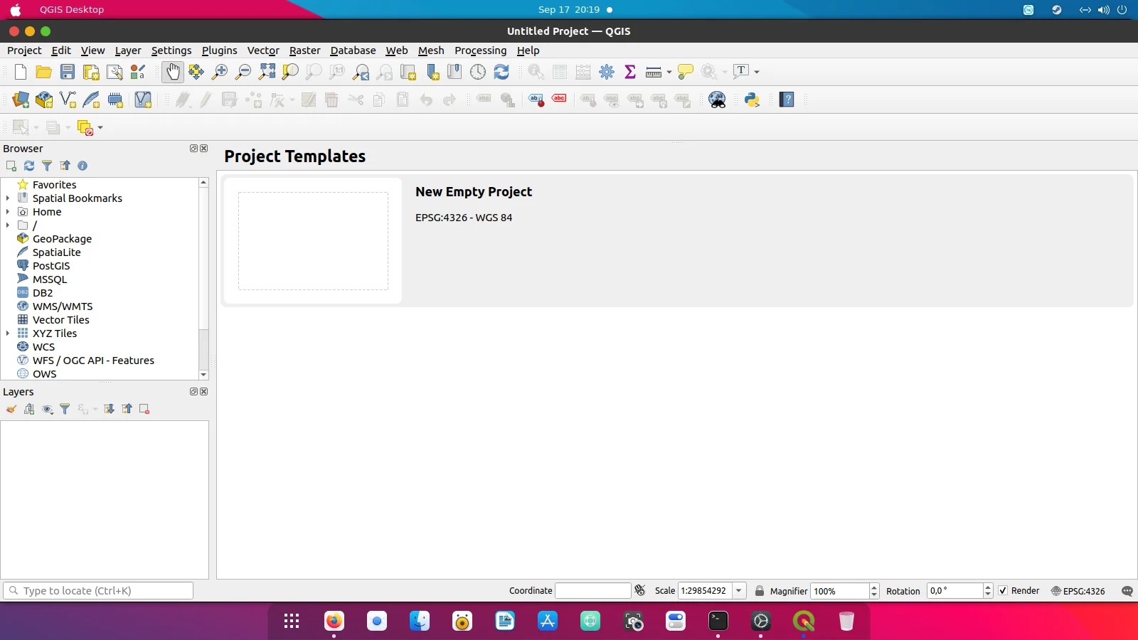Open the deselect features dropdown arrow
The image size is (1138, 640).
(x=100, y=128)
